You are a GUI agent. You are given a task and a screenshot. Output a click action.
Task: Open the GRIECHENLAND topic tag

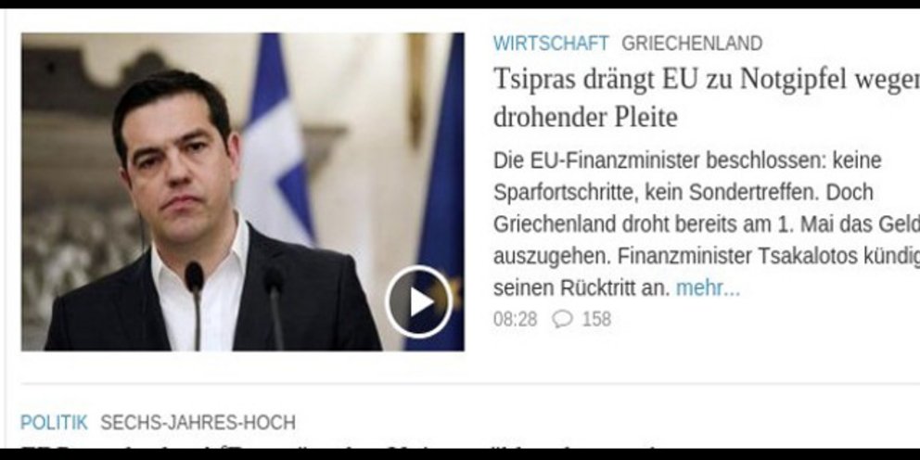[692, 44]
